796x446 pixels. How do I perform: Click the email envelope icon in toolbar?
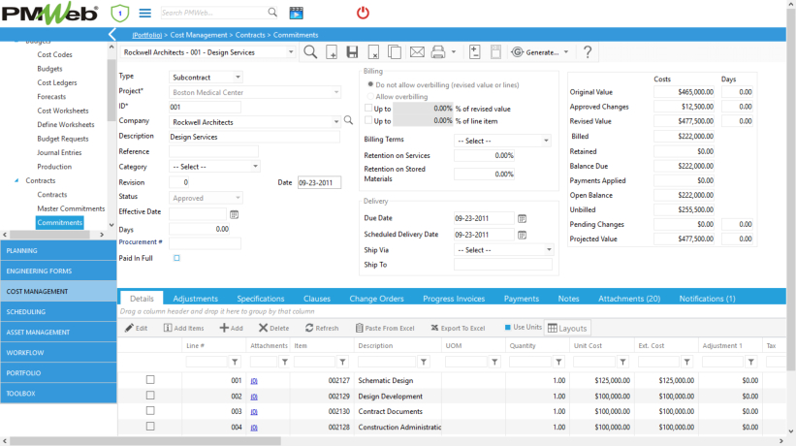point(417,52)
